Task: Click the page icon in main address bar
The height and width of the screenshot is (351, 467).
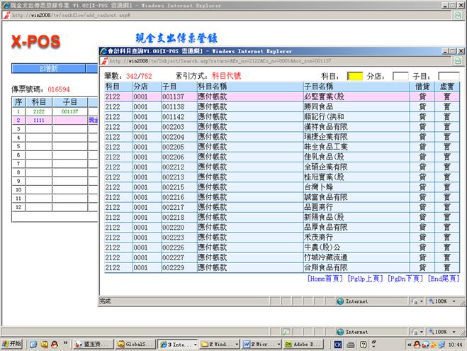Action: pyautogui.click(x=6, y=13)
